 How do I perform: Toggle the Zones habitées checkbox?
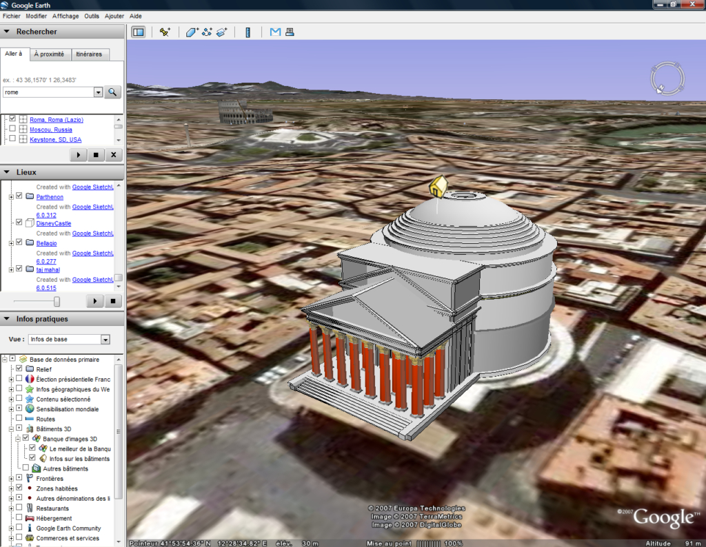(19, 488)
